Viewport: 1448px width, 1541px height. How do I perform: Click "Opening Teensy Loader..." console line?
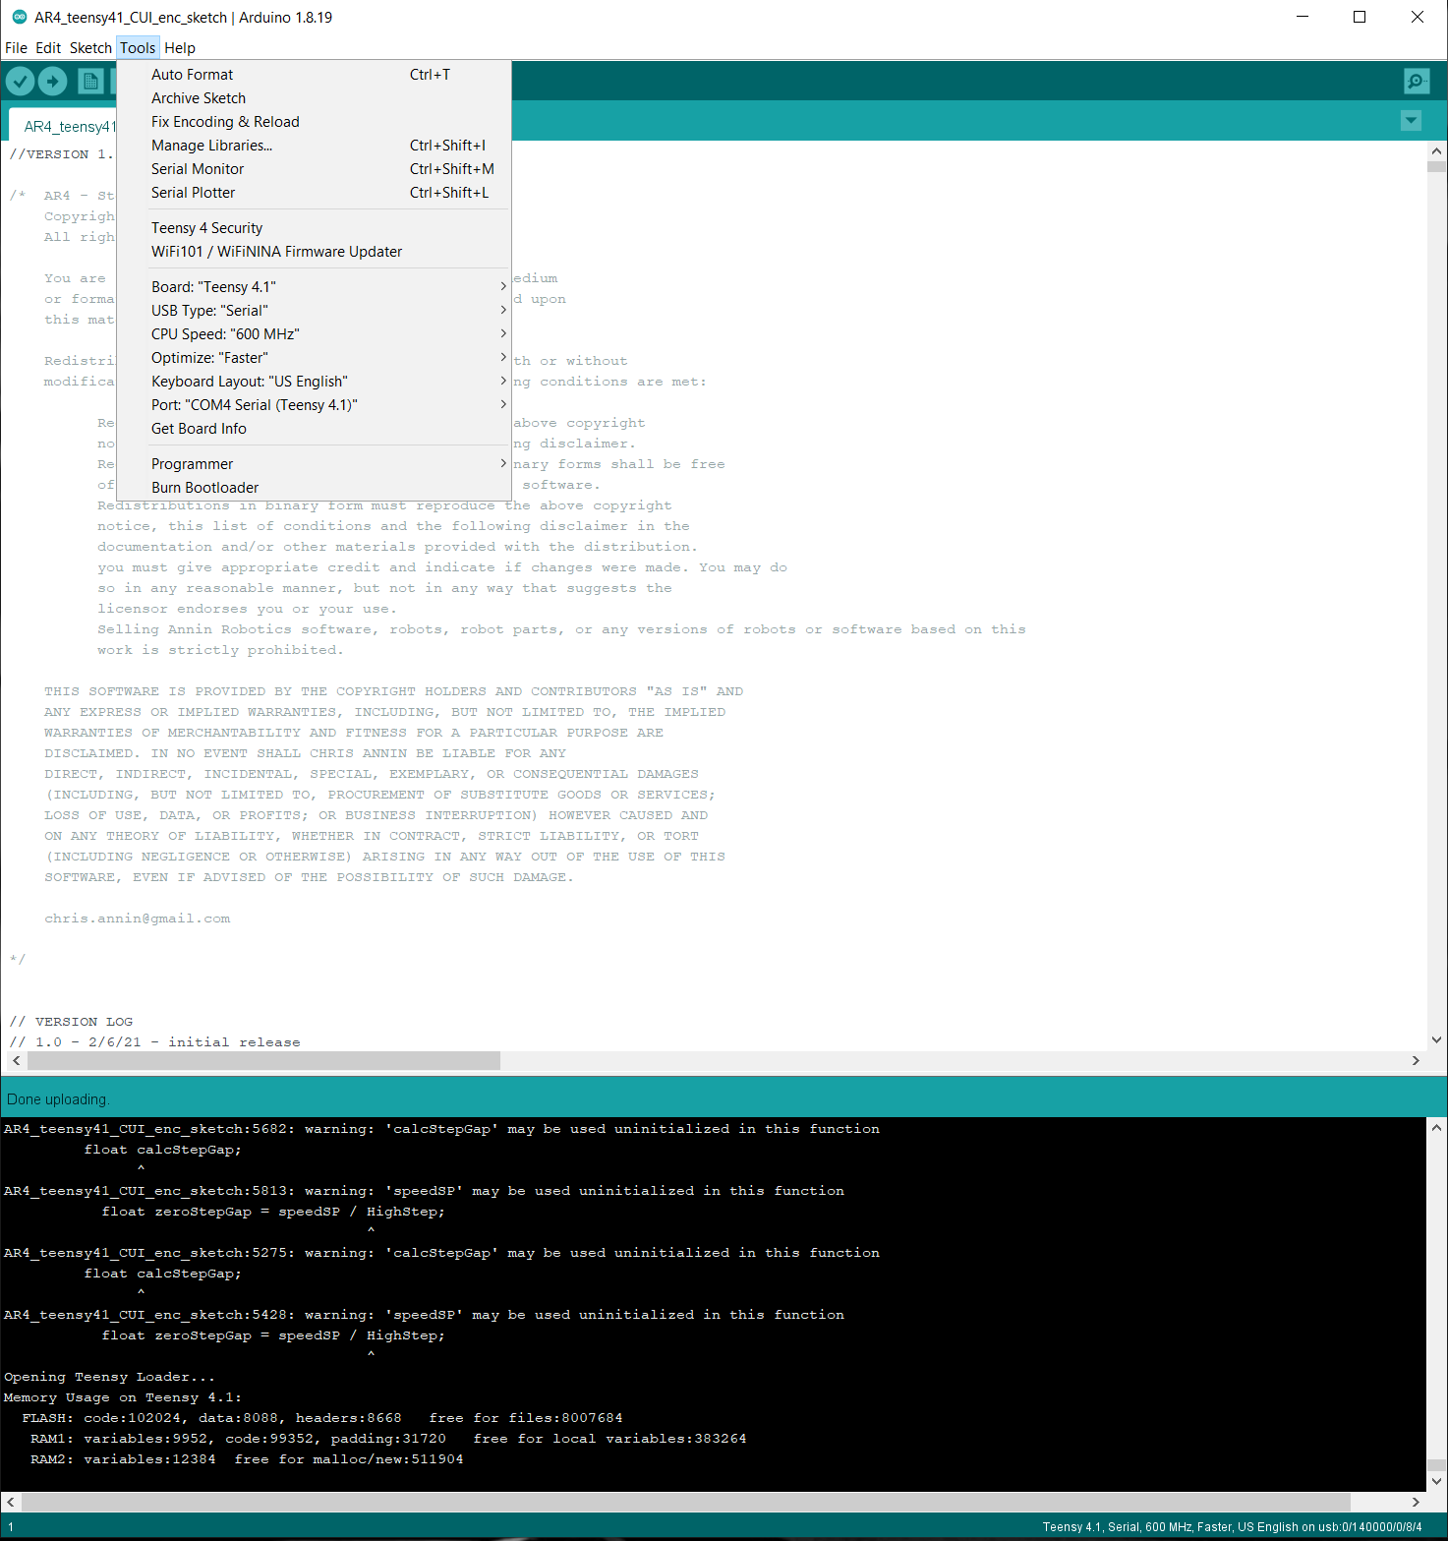[x=109, y=1377]
